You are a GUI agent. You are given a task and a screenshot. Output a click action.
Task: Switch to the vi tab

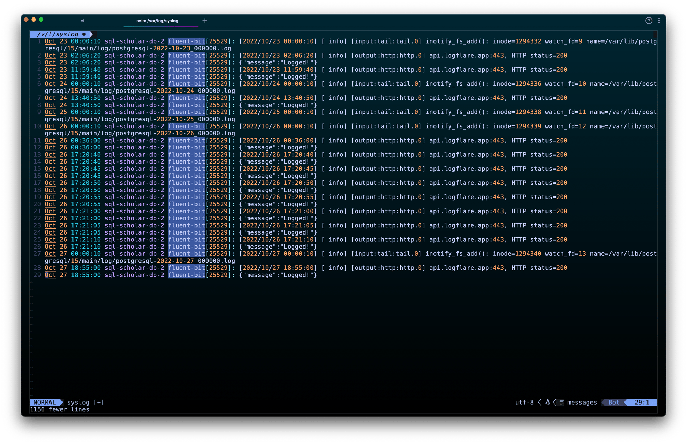[82, 21]
